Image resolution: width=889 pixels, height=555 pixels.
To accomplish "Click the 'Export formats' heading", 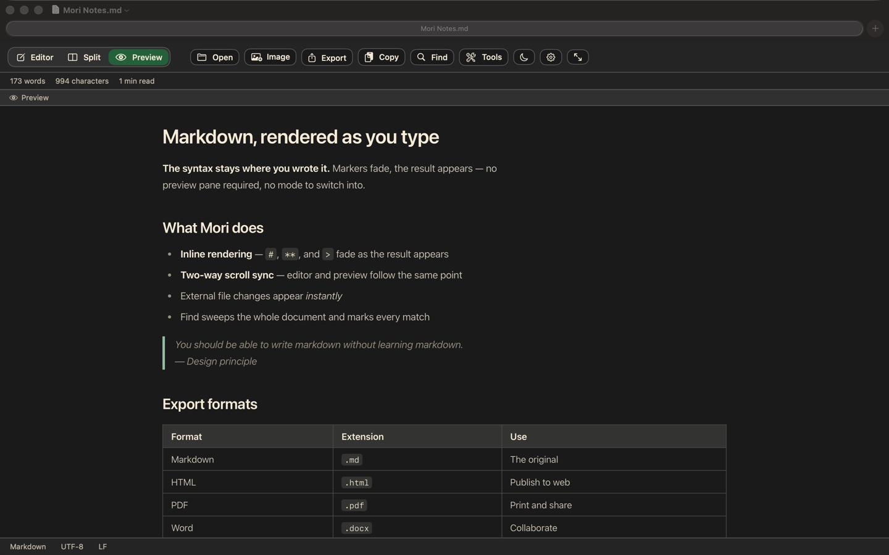I will pos(210,405).
